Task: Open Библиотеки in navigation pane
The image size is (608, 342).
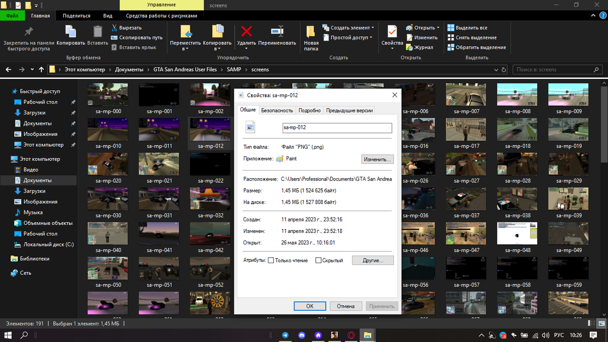Action: (34, 259)
